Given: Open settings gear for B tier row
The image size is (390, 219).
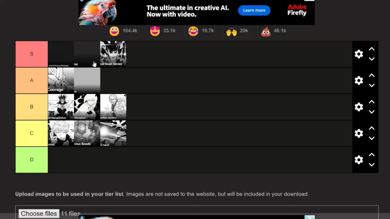Looking at the screenshot, I should [359, 107].
